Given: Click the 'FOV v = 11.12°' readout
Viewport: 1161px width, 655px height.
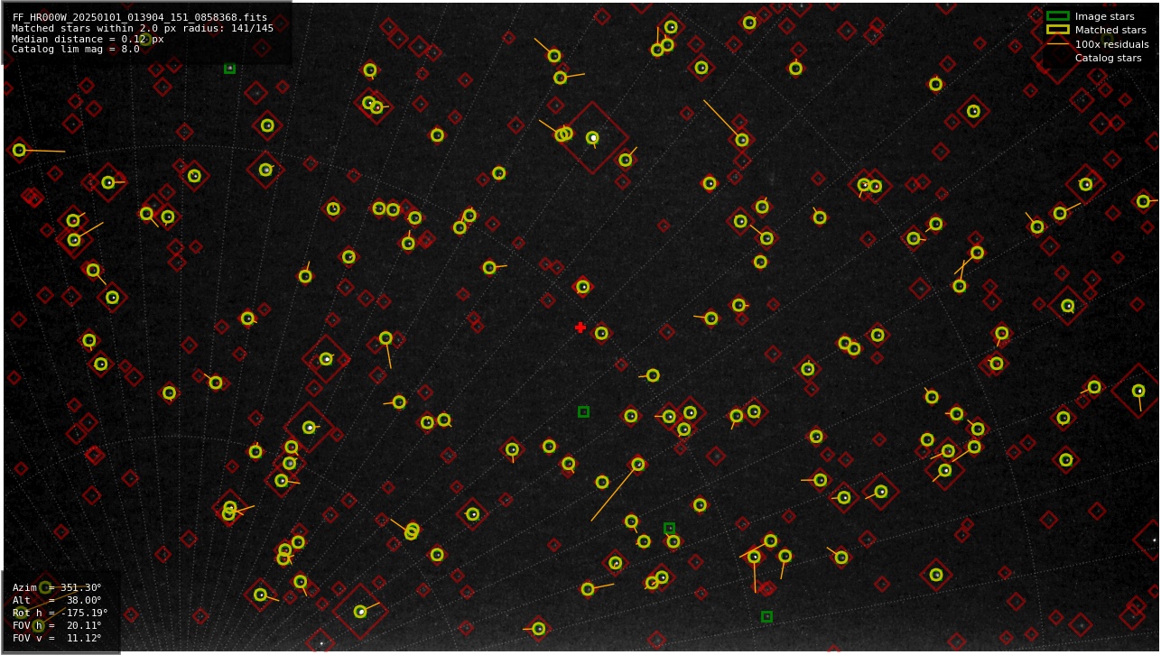Looking at the screenshot, I should click(x=57, y=638).
